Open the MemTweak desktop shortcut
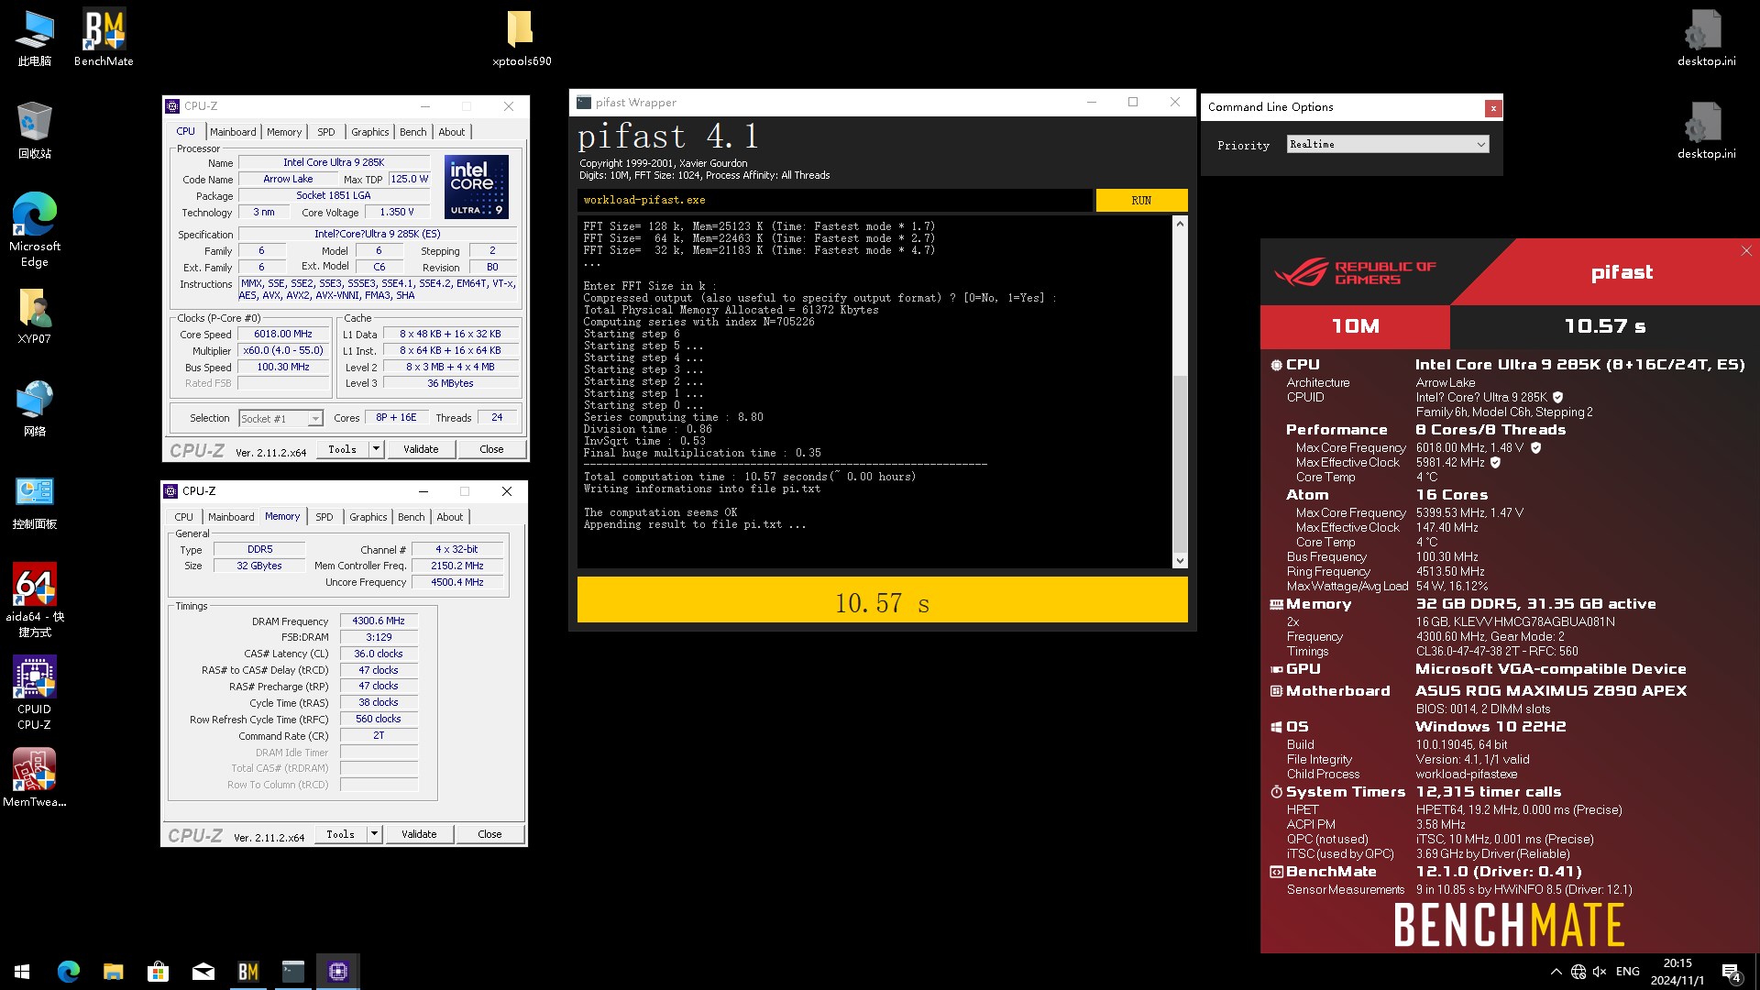Screen dimensions: 1760x990 35,777
